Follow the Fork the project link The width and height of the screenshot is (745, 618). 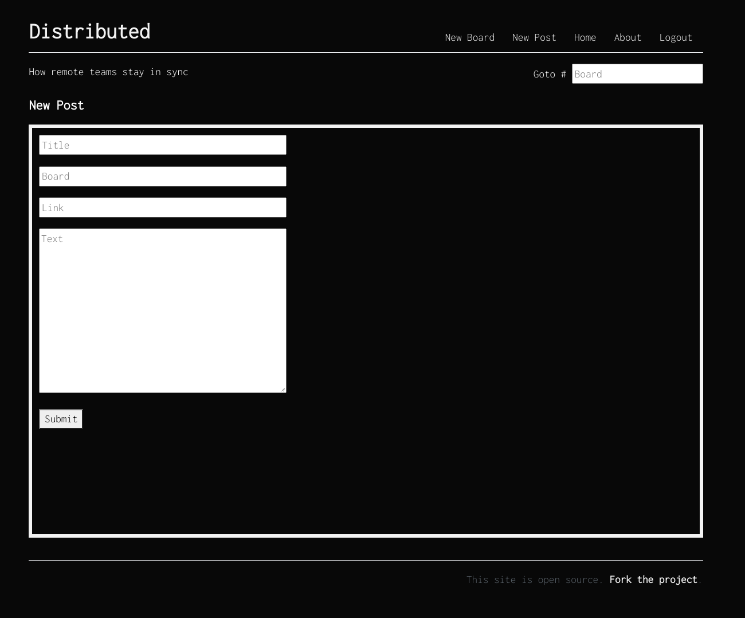[x=653, y=580]
